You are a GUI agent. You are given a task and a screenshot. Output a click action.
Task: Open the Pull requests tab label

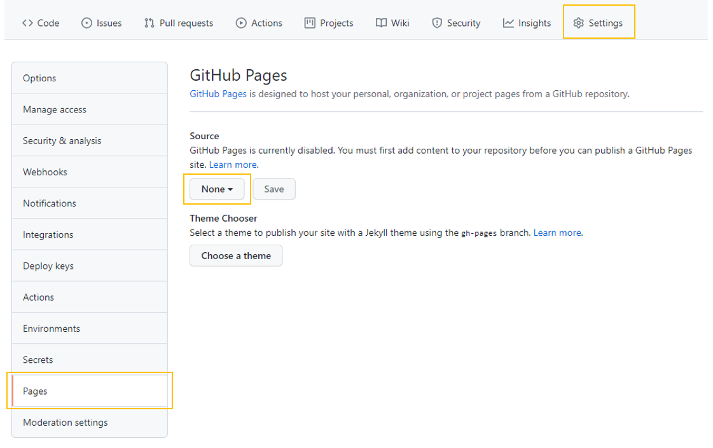[x=186, y=23]
